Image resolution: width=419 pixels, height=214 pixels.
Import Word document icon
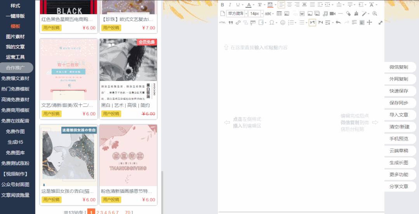click(x=302, y=14)
